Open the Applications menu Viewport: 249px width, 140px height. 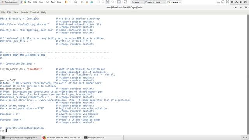coord(9,2)
